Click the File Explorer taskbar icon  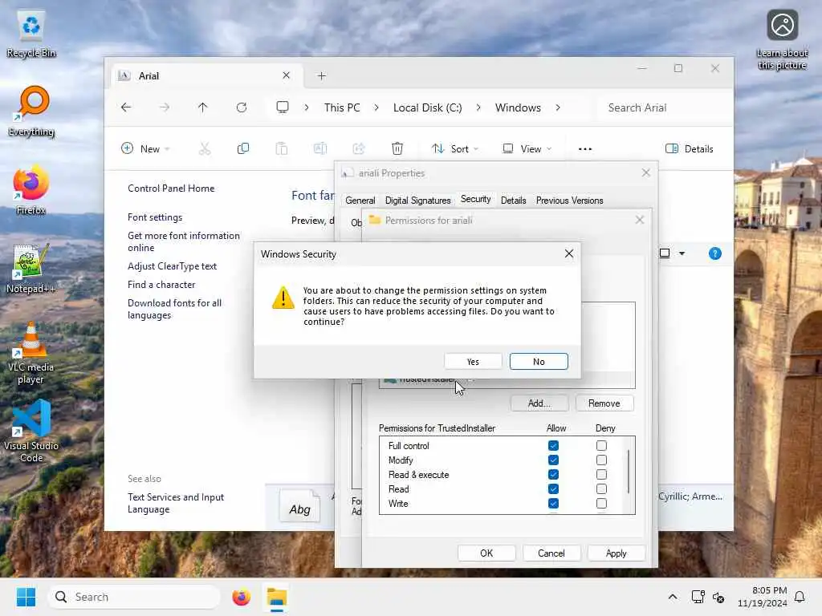point(277,597)
